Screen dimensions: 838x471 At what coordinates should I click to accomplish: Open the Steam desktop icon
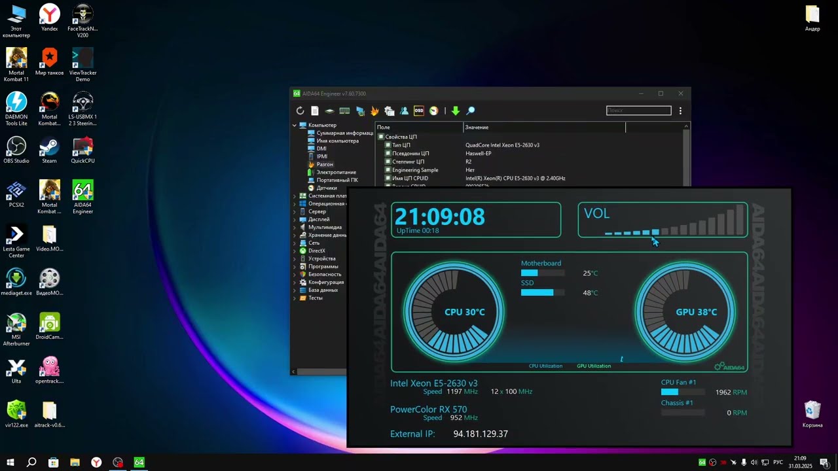click(49, 150)
